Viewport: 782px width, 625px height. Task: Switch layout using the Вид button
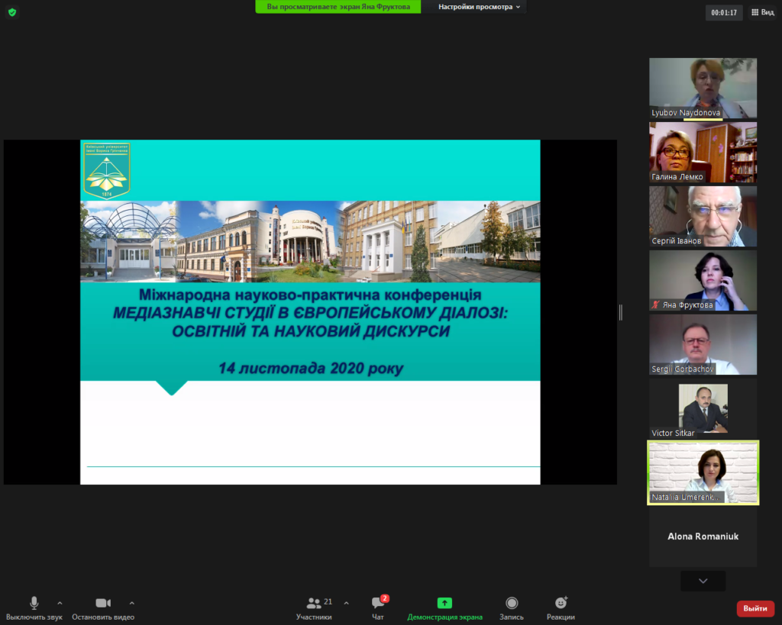[x=762, y=12]
